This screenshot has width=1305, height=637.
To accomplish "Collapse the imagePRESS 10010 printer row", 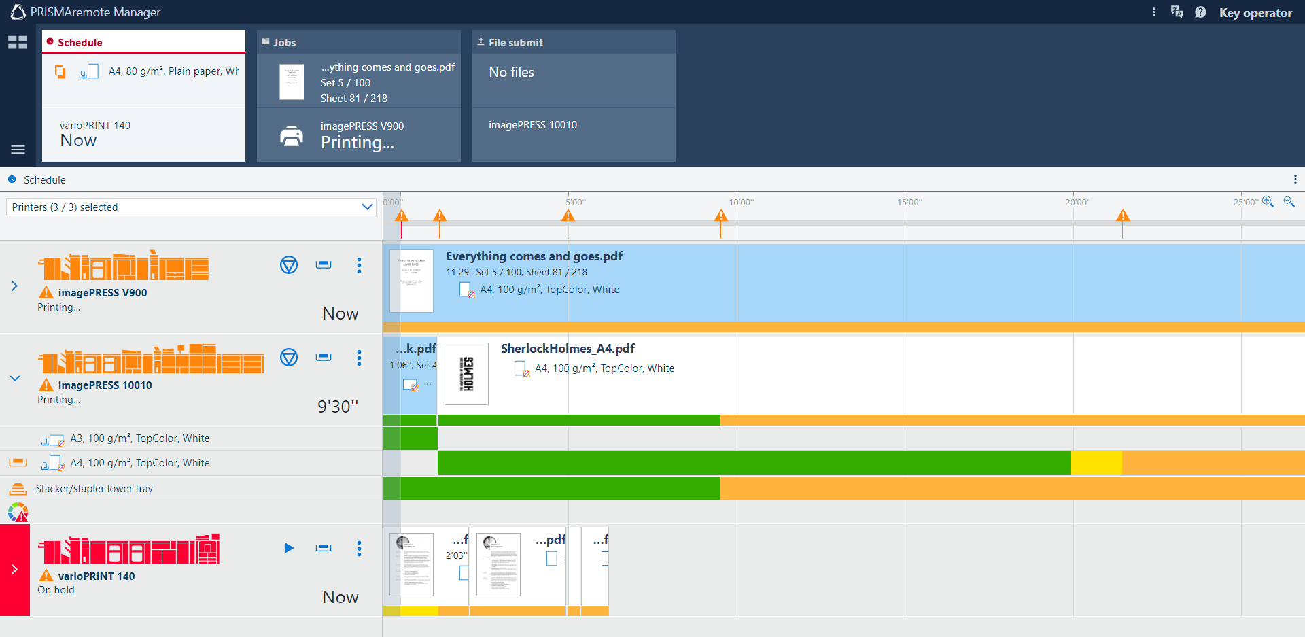I will tap(14, 379).
